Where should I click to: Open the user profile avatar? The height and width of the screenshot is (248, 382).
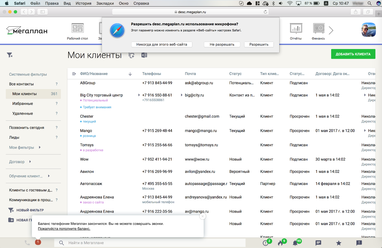(x=369, y=30)
